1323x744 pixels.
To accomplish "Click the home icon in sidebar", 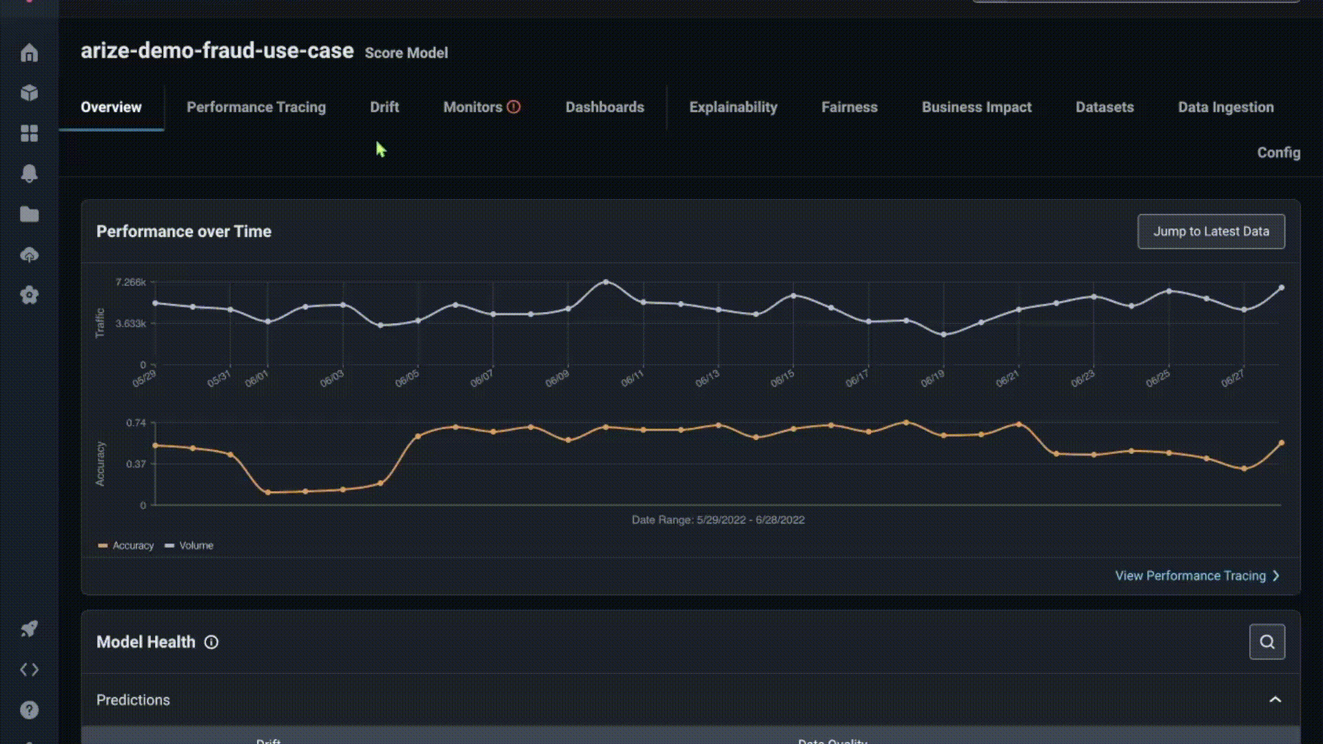I will [29, 53].
